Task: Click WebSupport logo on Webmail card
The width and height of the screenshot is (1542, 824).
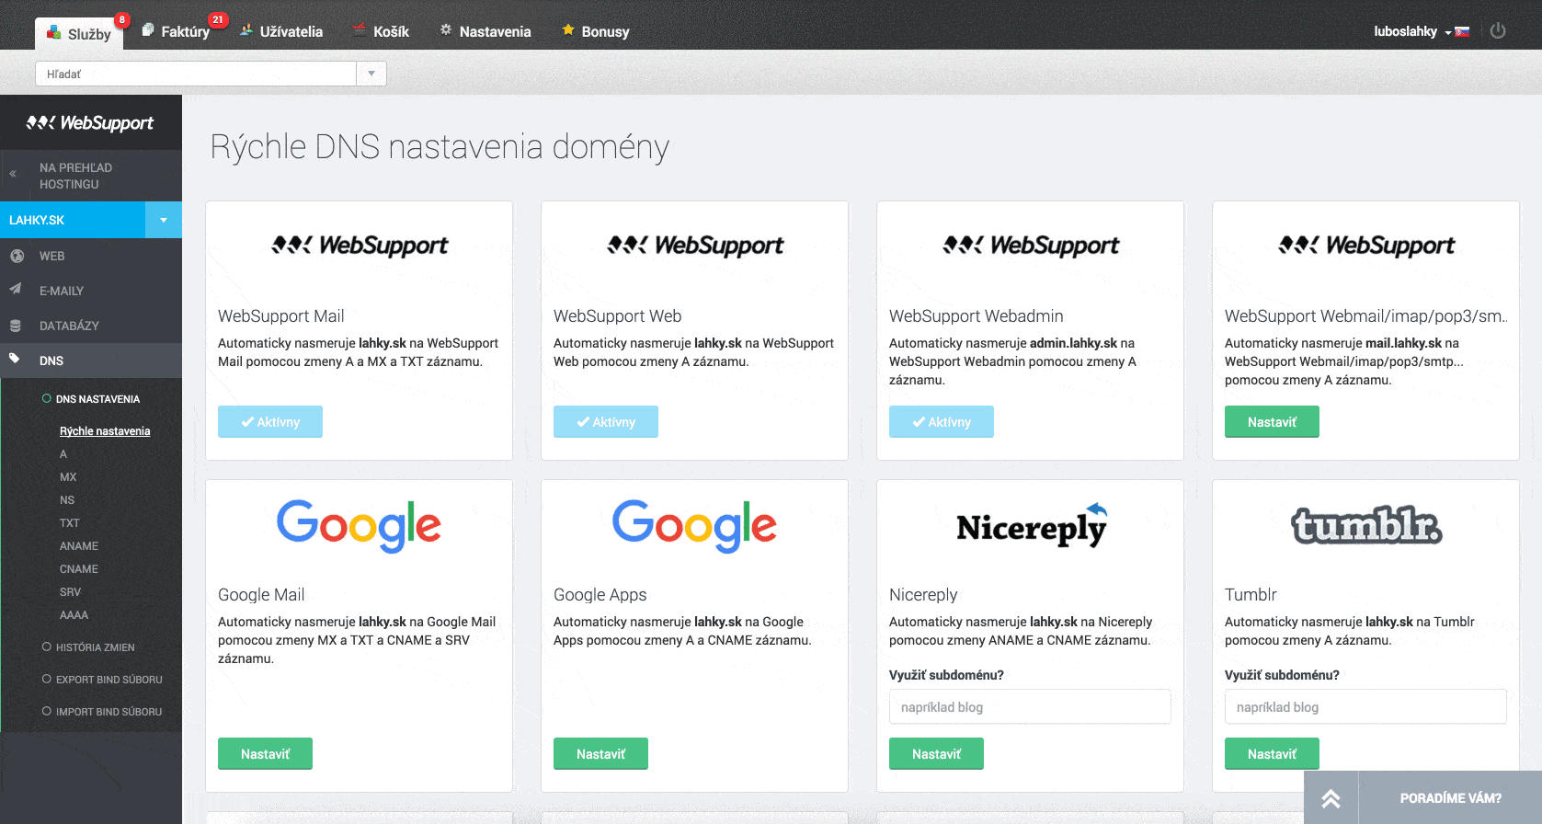Action: [x=1366, y=246]
